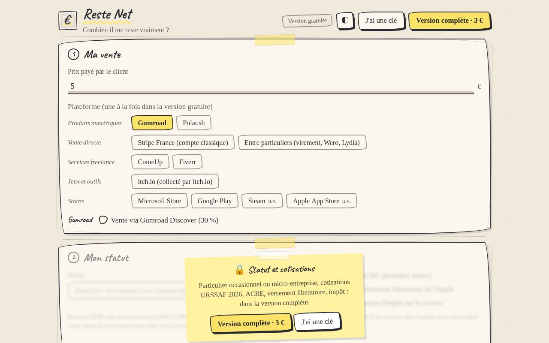Select the Google Play option

click(x=214, y=201)
